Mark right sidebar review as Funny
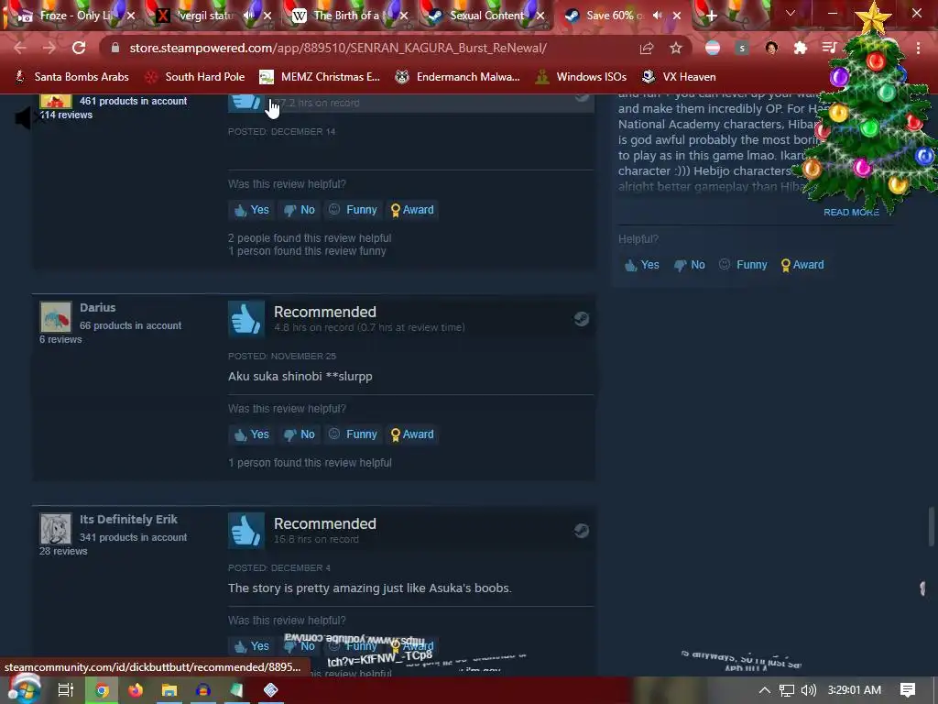 743,265
